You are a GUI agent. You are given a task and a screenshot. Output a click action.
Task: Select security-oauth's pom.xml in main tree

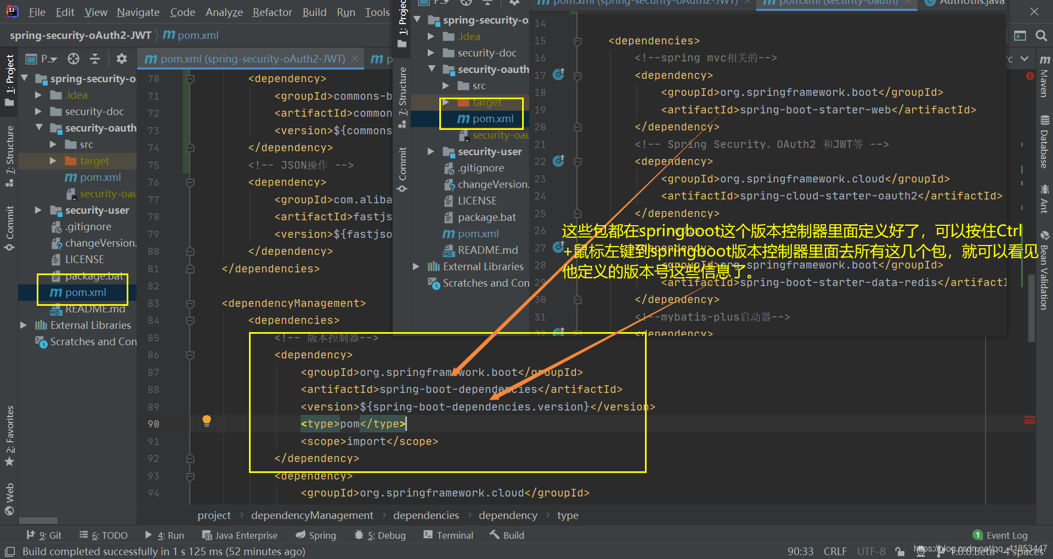coord(92,177)
